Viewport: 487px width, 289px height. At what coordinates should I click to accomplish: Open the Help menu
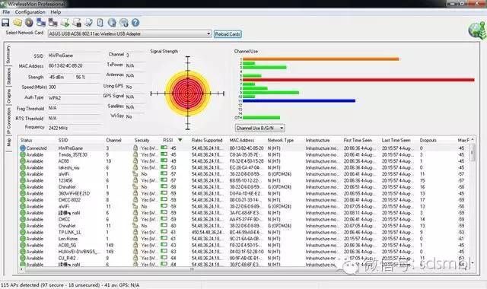coord(56,12)
